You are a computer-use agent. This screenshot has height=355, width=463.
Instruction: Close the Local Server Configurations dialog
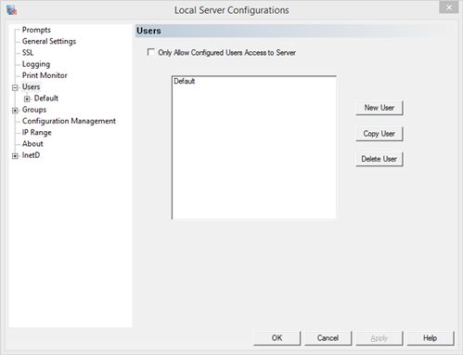pos(449,7)
